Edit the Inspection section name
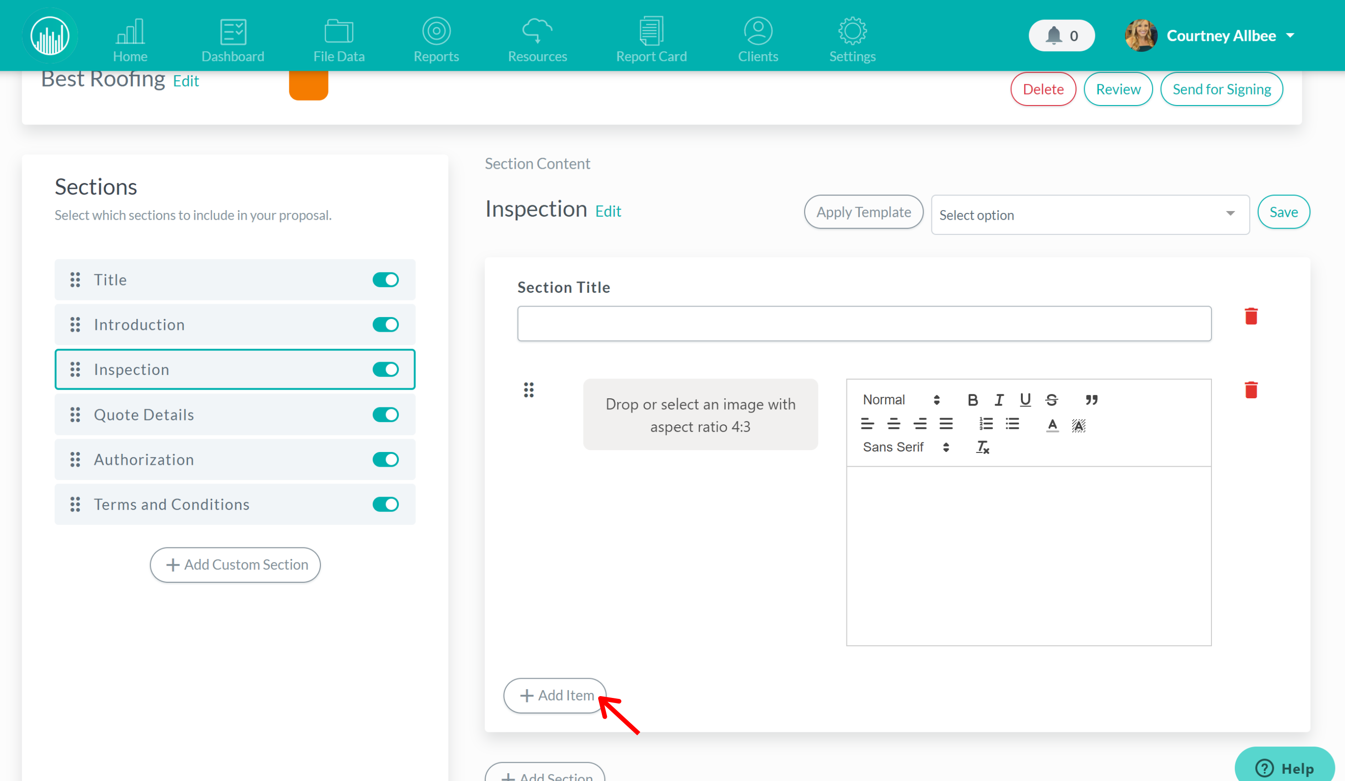 pyautogui.click(x=608, y=211)
